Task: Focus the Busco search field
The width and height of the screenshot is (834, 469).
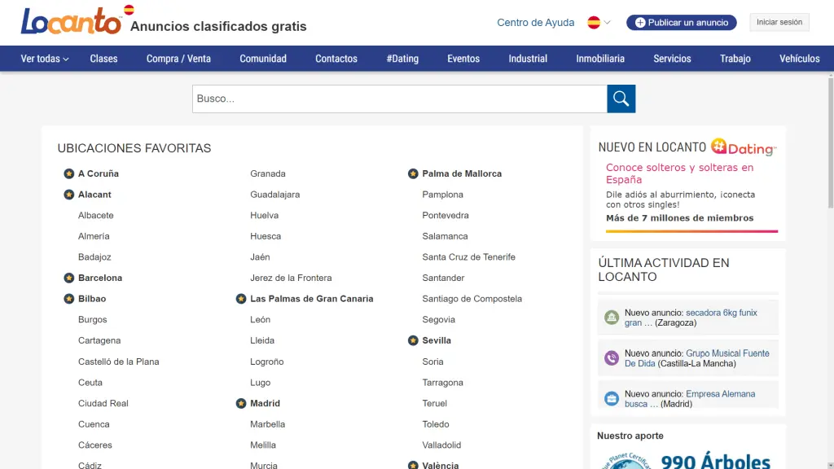Action: (x=399, y=99)
